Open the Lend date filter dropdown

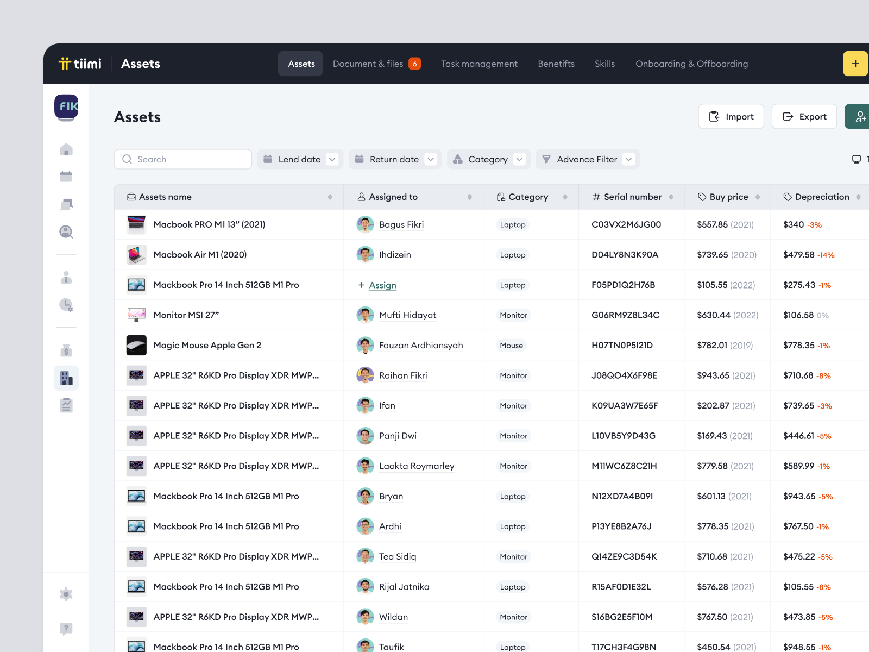(300, 159)
